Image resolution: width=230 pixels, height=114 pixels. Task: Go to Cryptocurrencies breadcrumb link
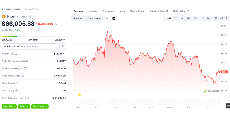[11, 9]
